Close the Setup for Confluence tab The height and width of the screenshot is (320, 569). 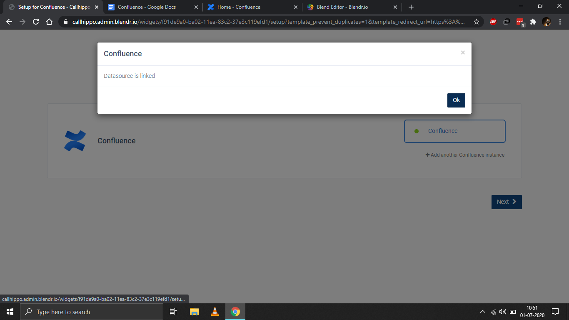(96, 7)
